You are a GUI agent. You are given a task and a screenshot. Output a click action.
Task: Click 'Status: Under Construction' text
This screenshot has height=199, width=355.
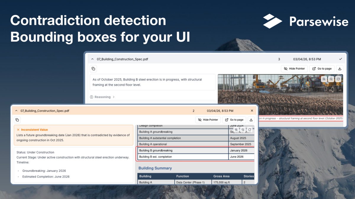(35, 152)
